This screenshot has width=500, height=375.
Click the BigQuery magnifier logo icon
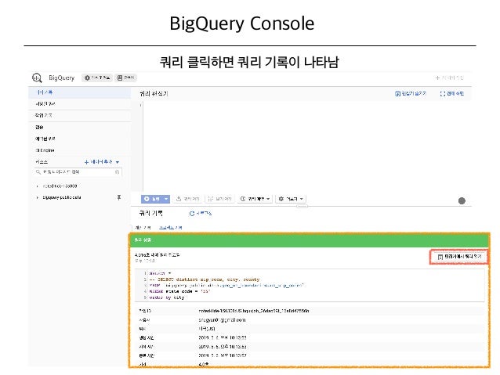coord(37,78)
